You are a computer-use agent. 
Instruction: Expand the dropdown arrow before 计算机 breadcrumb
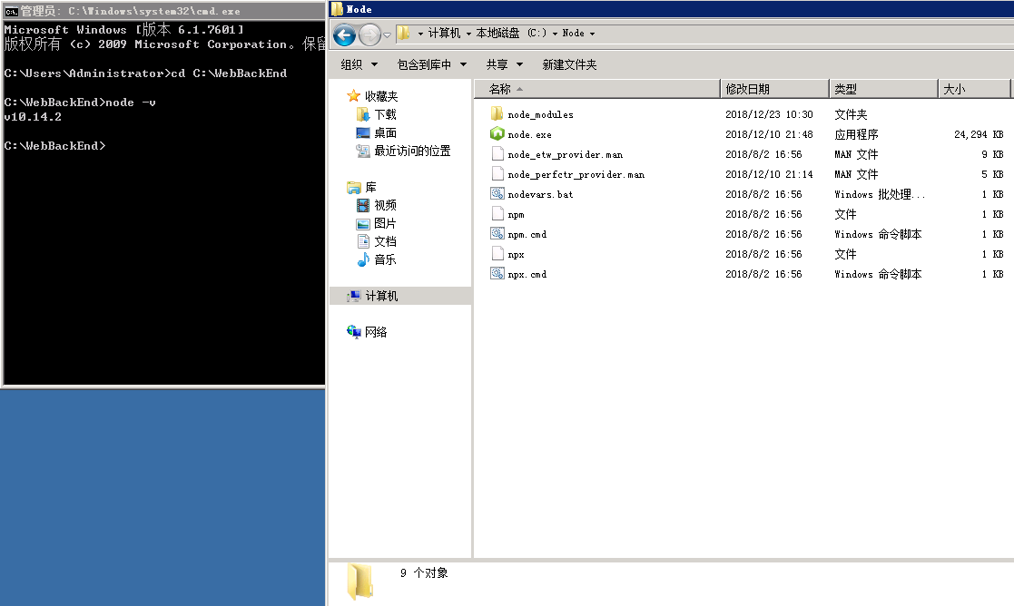click(420, 34)
